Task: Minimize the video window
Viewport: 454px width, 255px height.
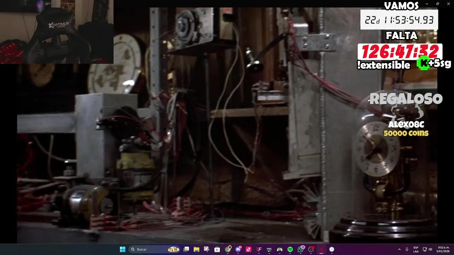Action: coord(427,4)
